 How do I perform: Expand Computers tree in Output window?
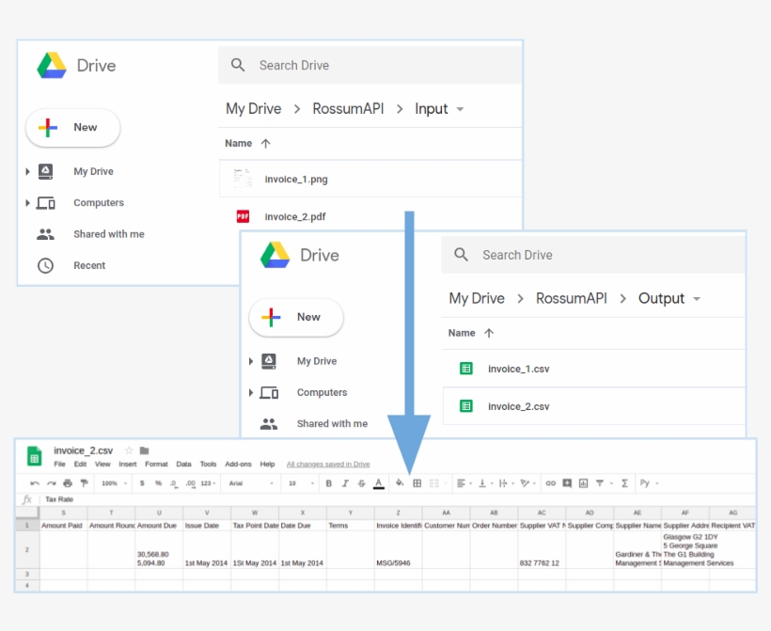click(251, 392)
